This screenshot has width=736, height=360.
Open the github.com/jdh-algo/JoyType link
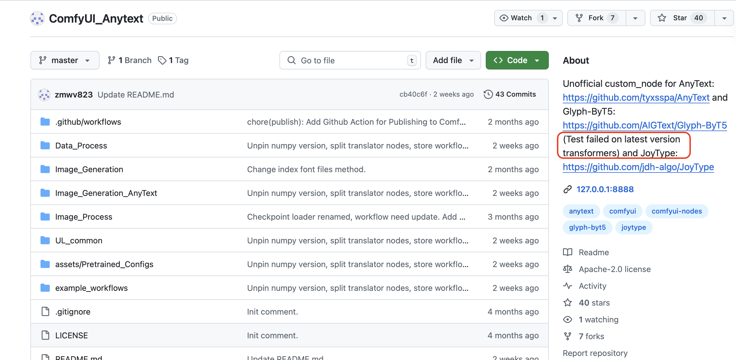[x=638, y=167]
